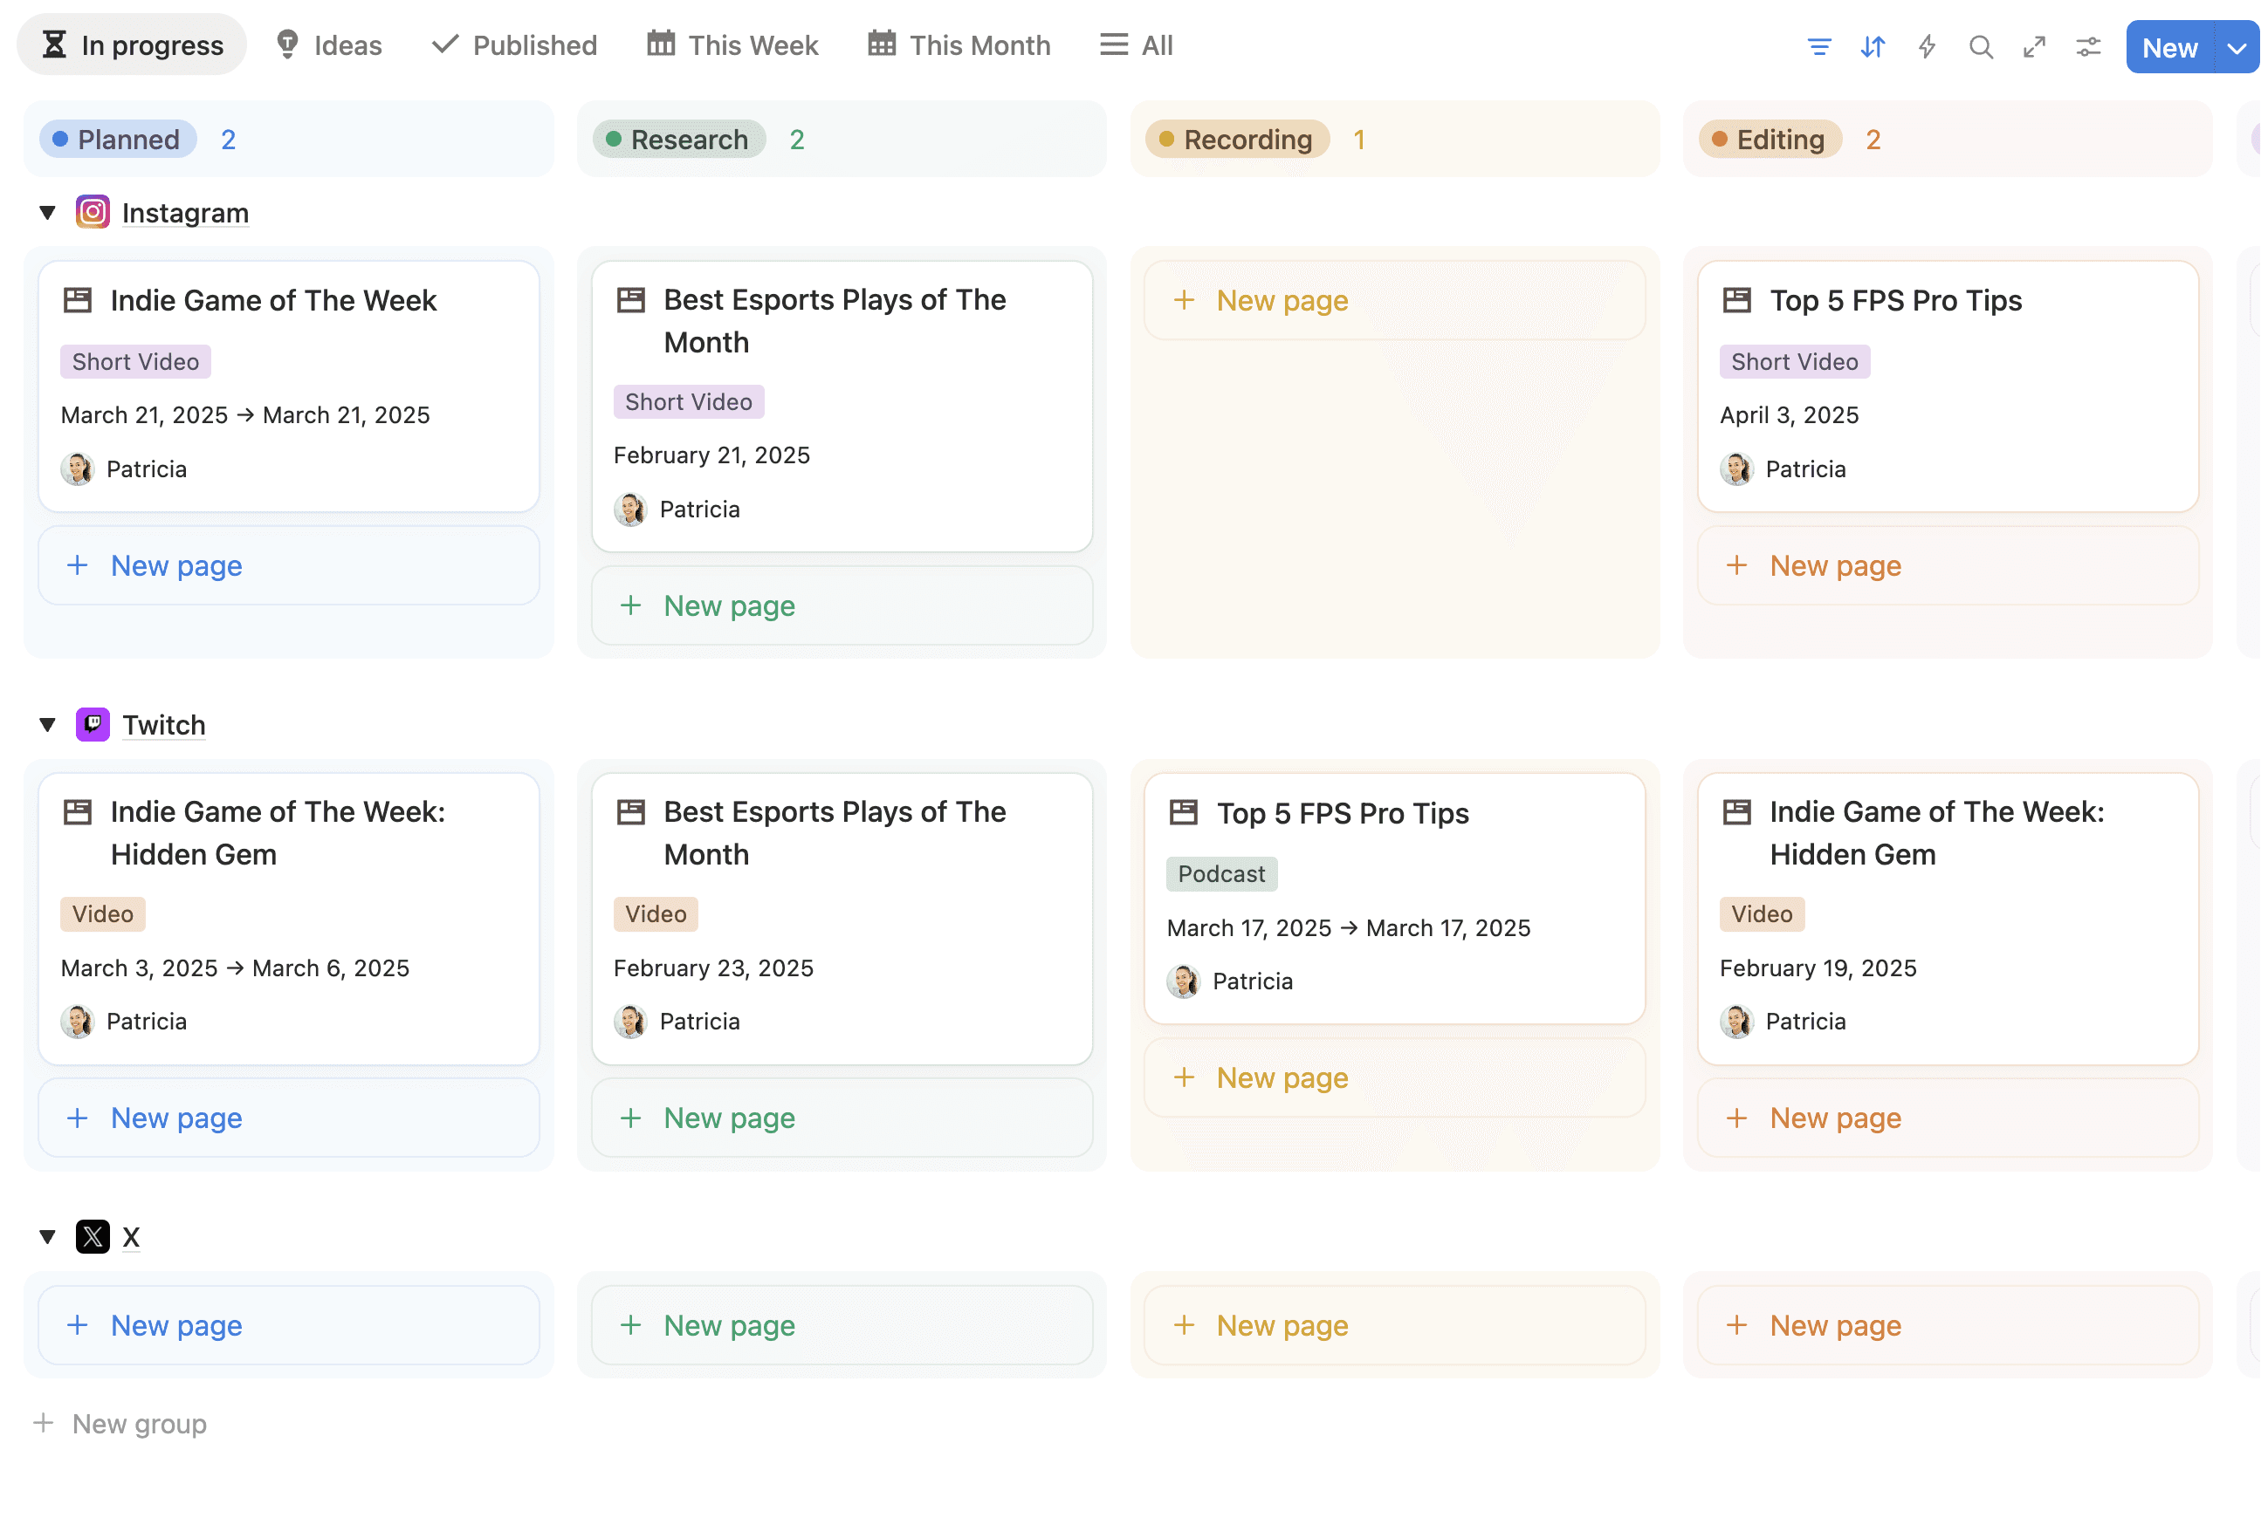2261x1518 pixels.
Task: Click the Twitch group logo icon
Action: (92, 724)
